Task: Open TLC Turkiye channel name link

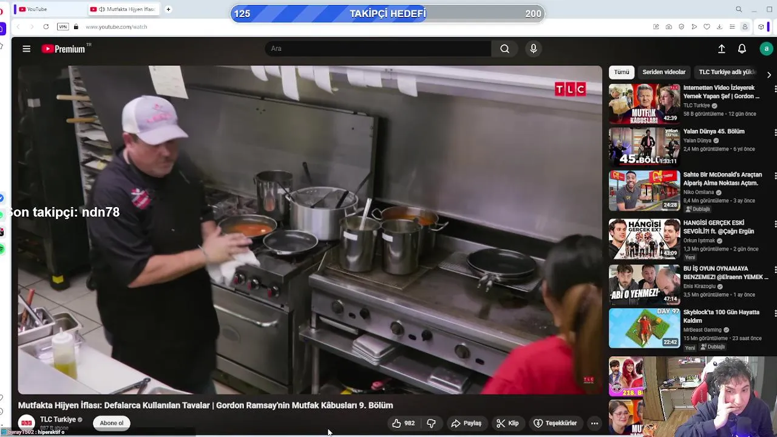Action: click(58, 419)
